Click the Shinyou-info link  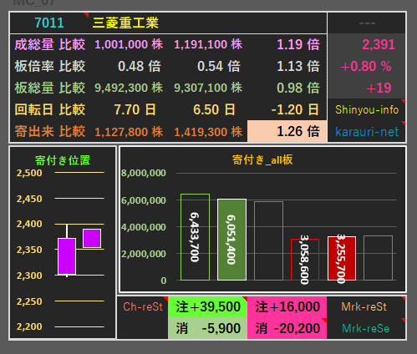[367, 109]
